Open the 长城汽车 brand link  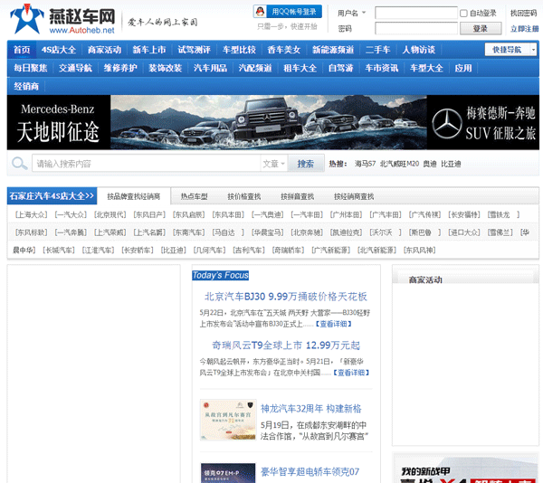59,251
